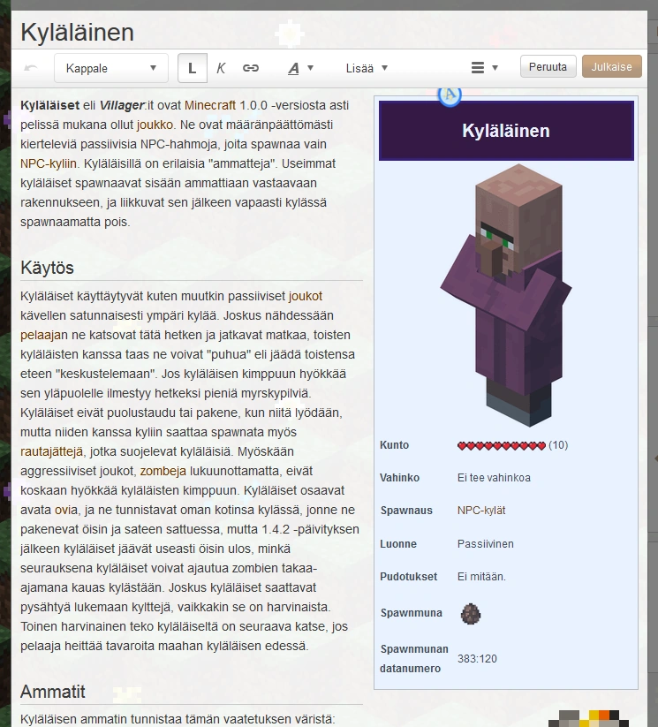Screen dimensions: 658x727
Task: Click the Ammatit section heading
Action: pos(52,692)
